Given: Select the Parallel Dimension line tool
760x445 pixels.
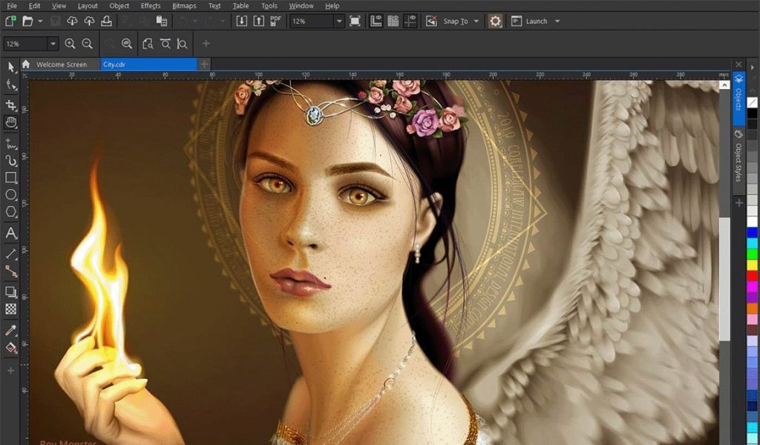Looking at the screenshot, I should pyautogui.click(x=10, y=254).
